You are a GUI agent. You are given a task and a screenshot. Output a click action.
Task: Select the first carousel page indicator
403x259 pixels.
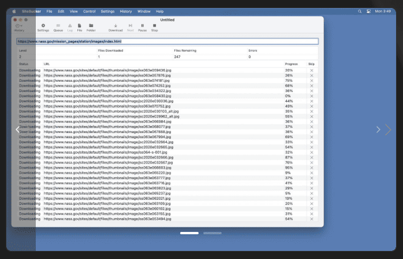click(x=189, y=233)
